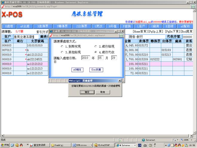Open the Windows 開始 Start button
197x148 pixels.
pyautogui.click(x=5, y=145)
